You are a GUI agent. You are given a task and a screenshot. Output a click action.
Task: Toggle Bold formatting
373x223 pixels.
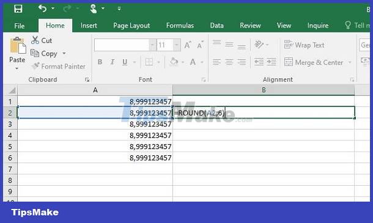100,62
